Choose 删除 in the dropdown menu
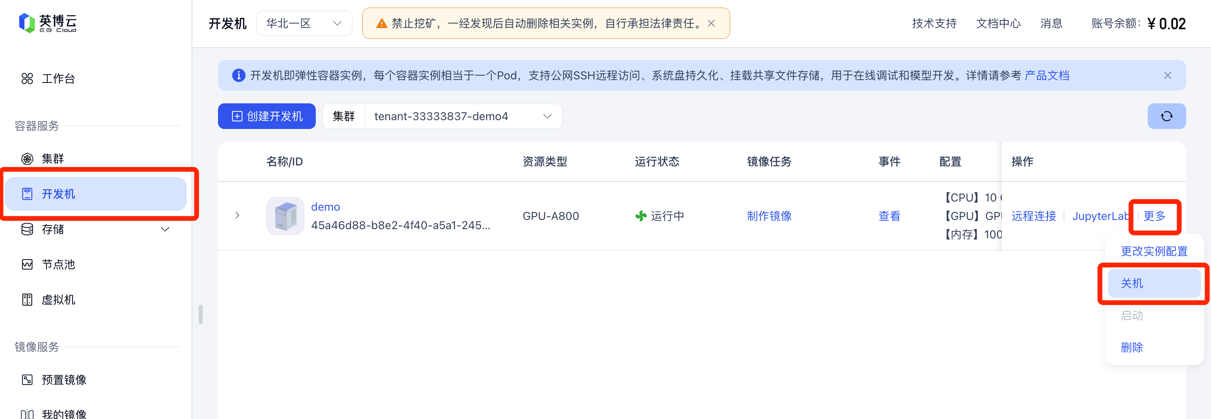Image resolution: width=1211 pixels, height=419 pixels. 1132,347
